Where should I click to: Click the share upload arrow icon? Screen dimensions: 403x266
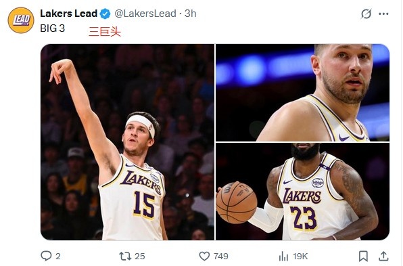pyautogui.click(x=383, y=256)
